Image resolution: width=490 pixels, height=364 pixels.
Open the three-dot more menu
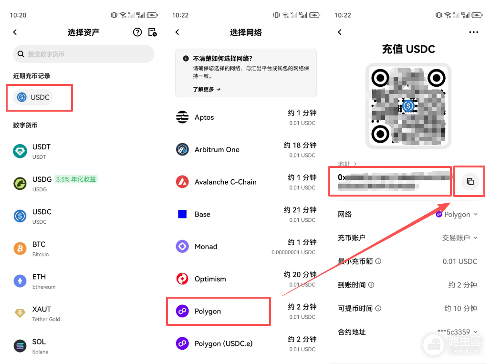pyautogui.click(x=473, y=32)
